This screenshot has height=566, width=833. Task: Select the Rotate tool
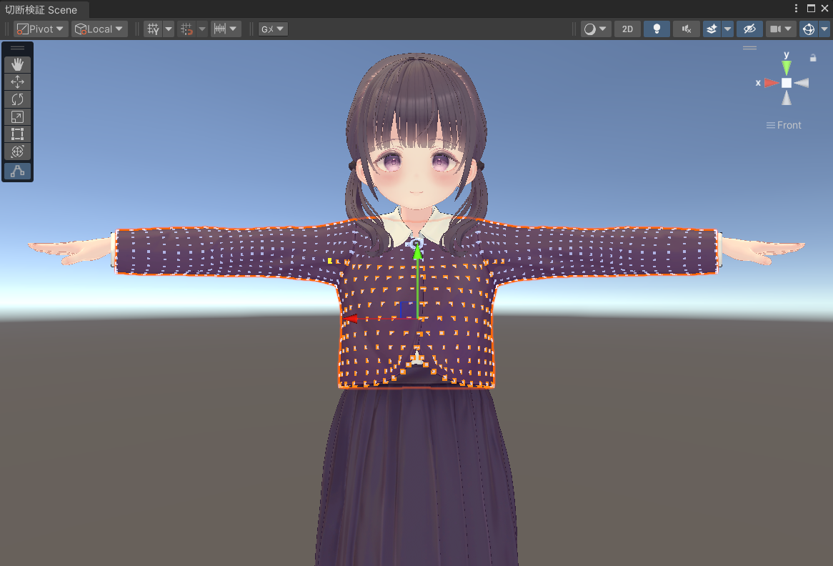18,99
